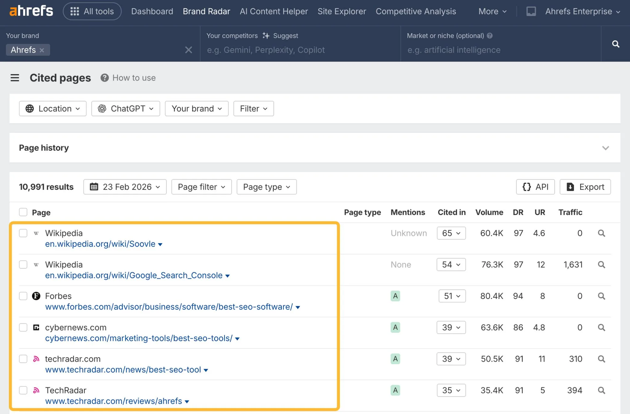The width and height of the screenshot is (630, 414).
Task: Check the select-all box in the Page header
Action: tap(23, 212)
